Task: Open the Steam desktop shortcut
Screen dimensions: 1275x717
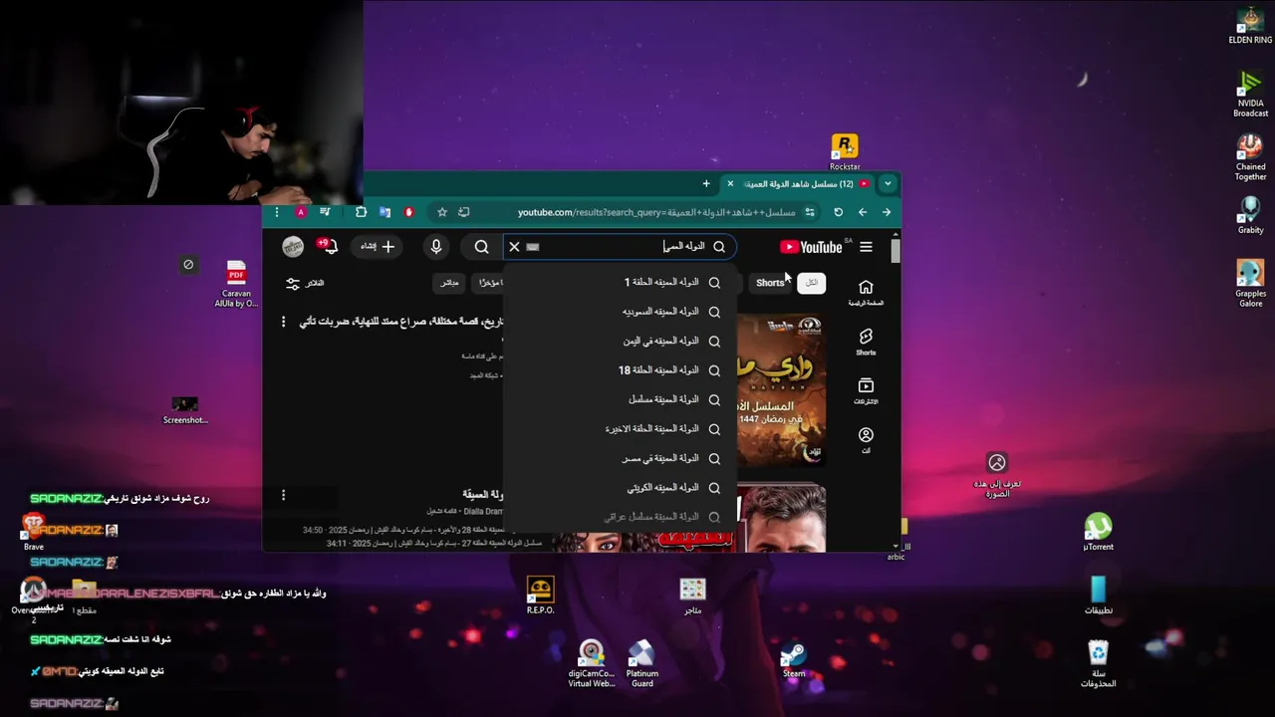Action: click(x=794, y=659)
